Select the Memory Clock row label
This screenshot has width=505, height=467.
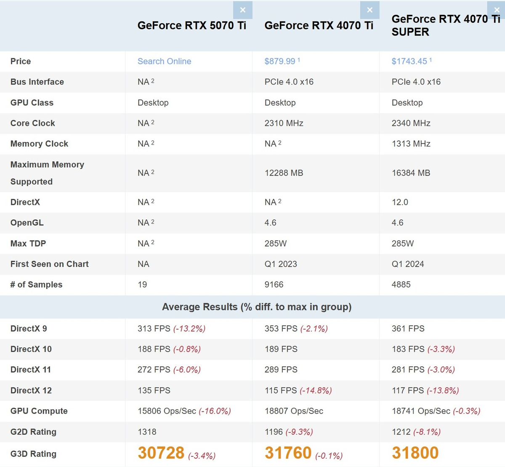(39, 144)
